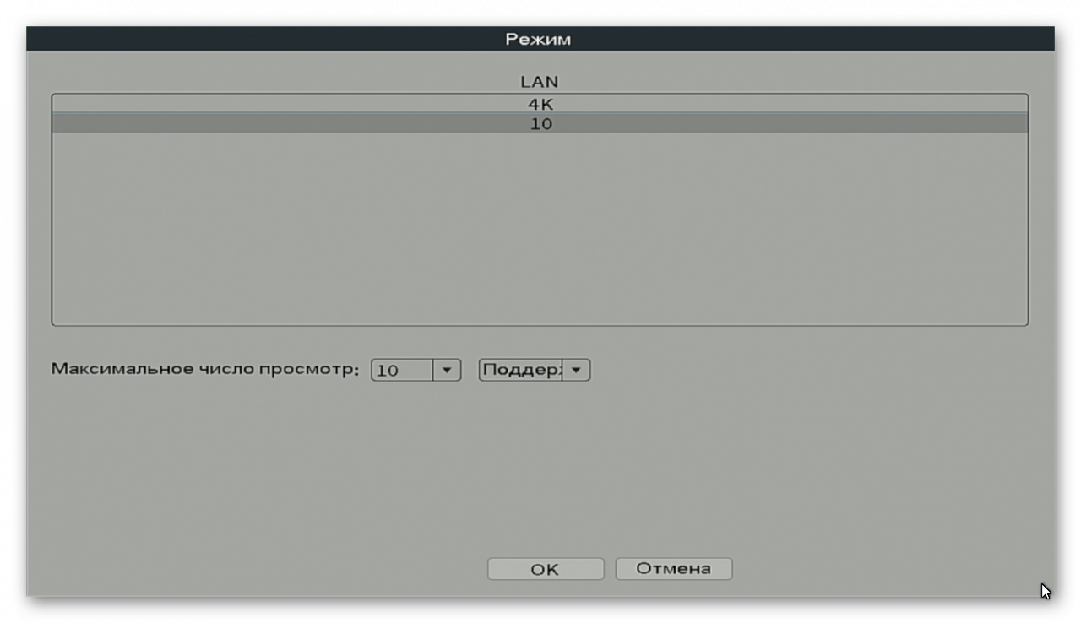Confirm the mode selection with OK
1081x623 pixels.
coord(545,569)
